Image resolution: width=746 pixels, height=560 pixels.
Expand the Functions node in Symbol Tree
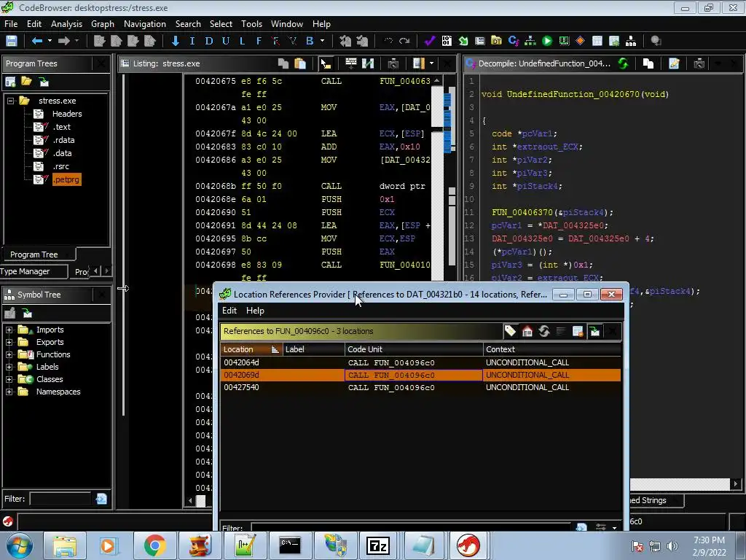[9, 354]
